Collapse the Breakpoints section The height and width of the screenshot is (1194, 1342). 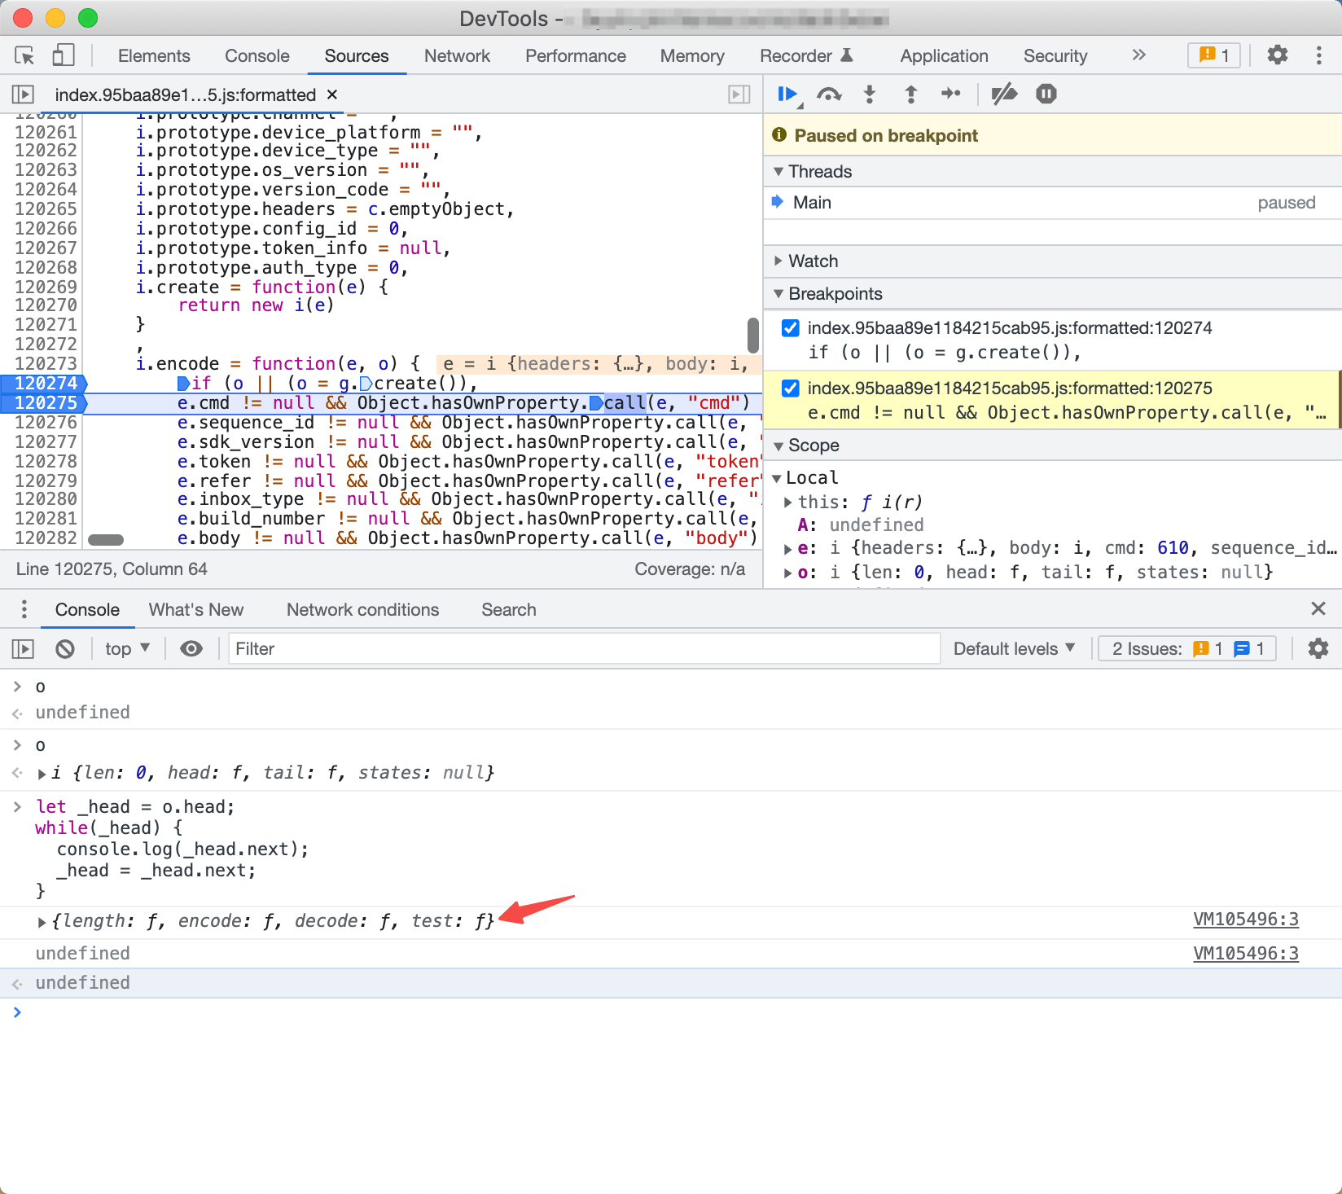pos(778,293)
